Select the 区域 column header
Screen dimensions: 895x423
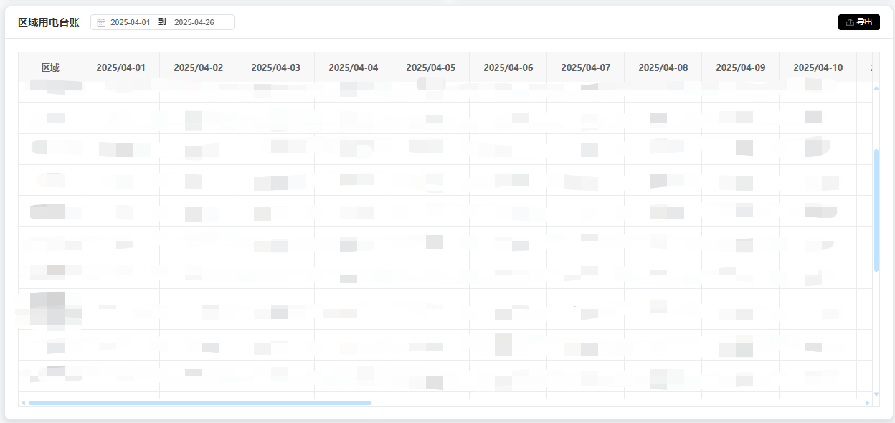click(50, 67)
